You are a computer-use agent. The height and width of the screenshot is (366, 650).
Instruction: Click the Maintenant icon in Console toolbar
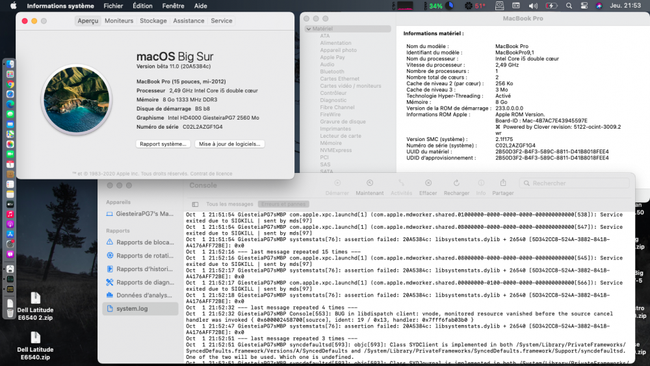370,183
